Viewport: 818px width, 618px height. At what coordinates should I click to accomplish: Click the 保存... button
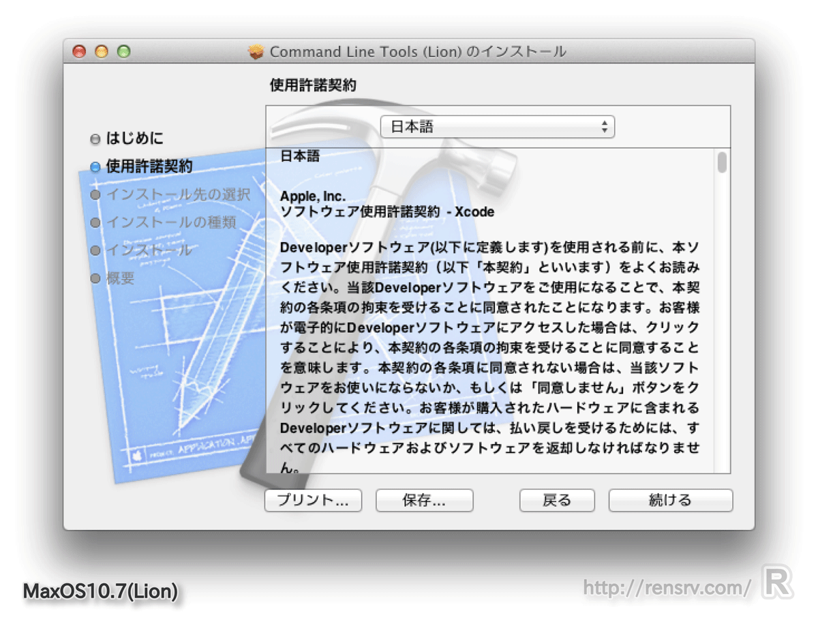[424, 500]
